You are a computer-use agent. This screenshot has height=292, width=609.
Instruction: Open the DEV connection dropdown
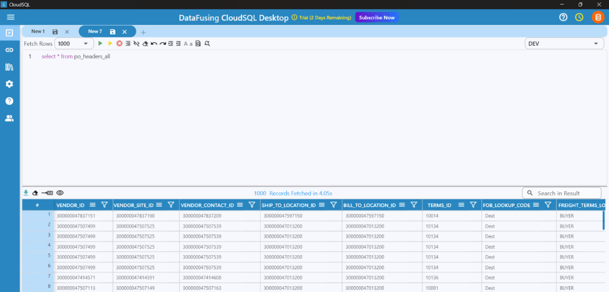click(564, 44)
